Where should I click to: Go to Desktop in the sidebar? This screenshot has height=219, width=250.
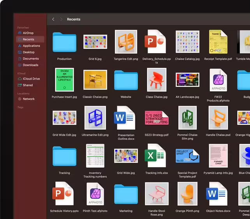[28, 52]
